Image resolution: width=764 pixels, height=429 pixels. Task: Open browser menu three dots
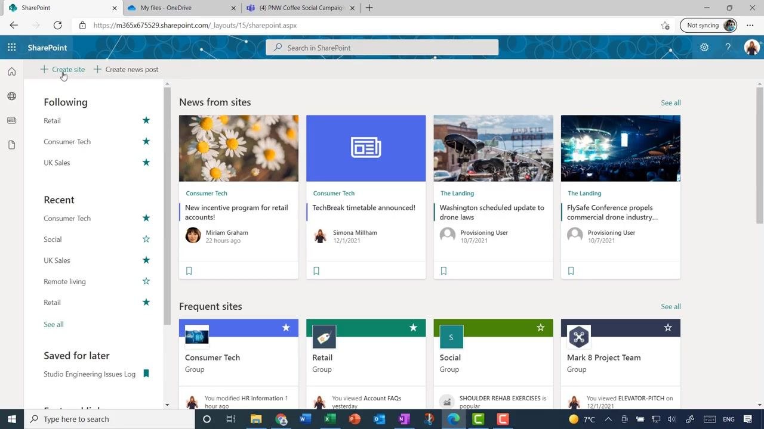[750, 25]
